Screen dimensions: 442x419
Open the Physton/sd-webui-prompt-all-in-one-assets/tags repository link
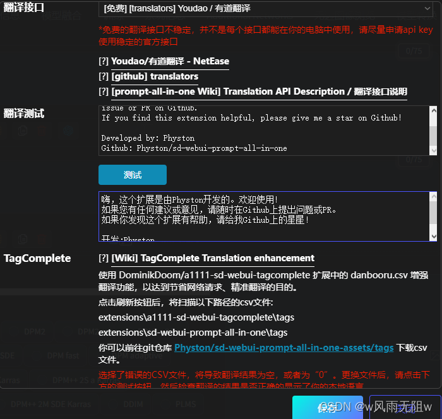pos(284,348)
